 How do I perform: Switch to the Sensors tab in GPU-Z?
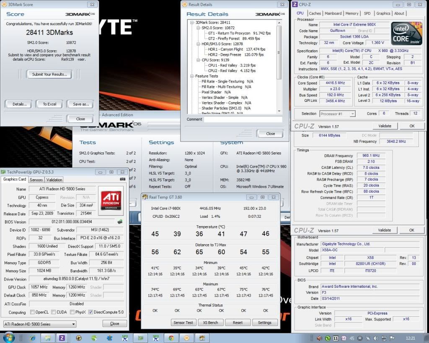[x=36, y=180]
